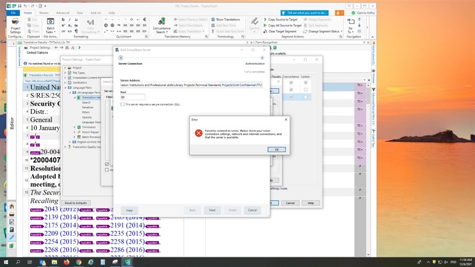
Task: Open File Explorer from the taskbar
Action: click(x=54, y=262)
